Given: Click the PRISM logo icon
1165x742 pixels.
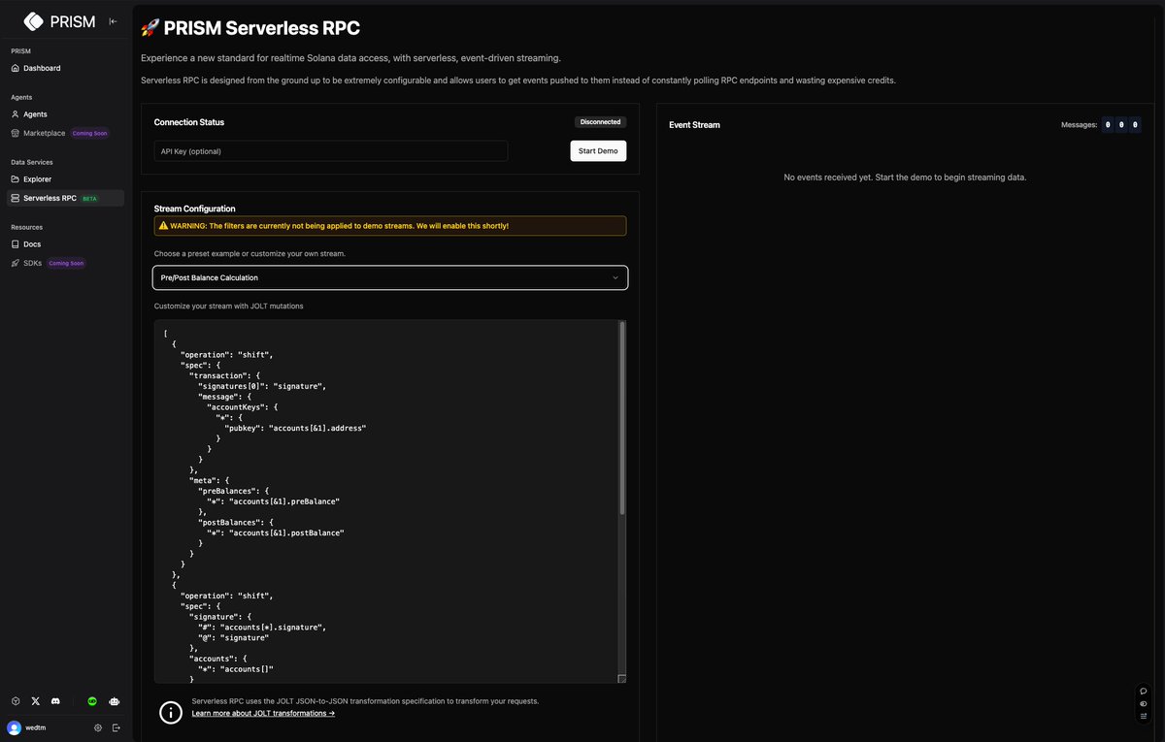Looking at the screenshot, I should click(33, 20).
